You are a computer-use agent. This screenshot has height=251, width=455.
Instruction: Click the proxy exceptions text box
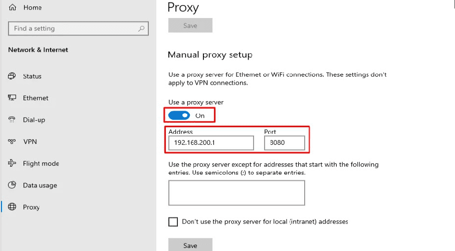[237, 193]
